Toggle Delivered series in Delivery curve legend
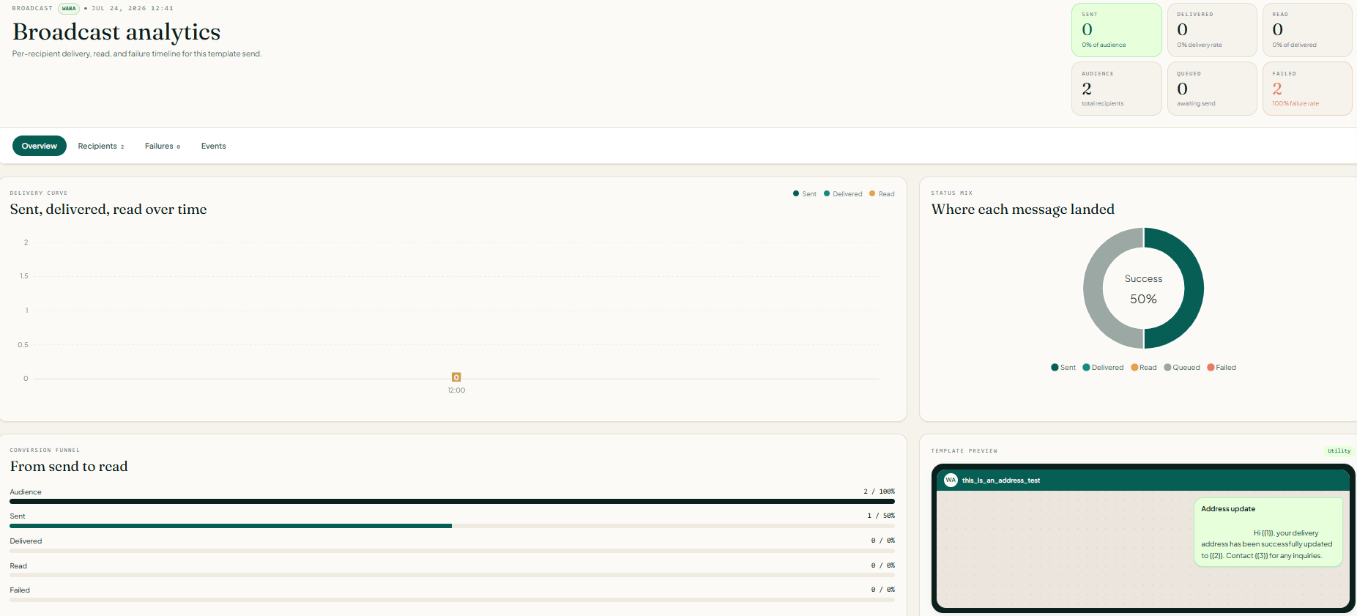Viewport: 1357px width, 616px height. coord(843,194)
